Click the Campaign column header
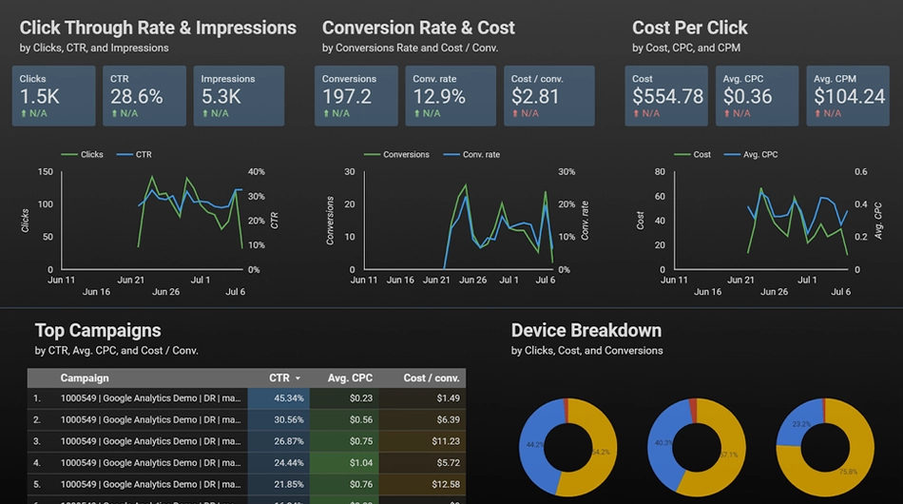Image resolution: width=903 pixels, height=504 pixels. 85,378
